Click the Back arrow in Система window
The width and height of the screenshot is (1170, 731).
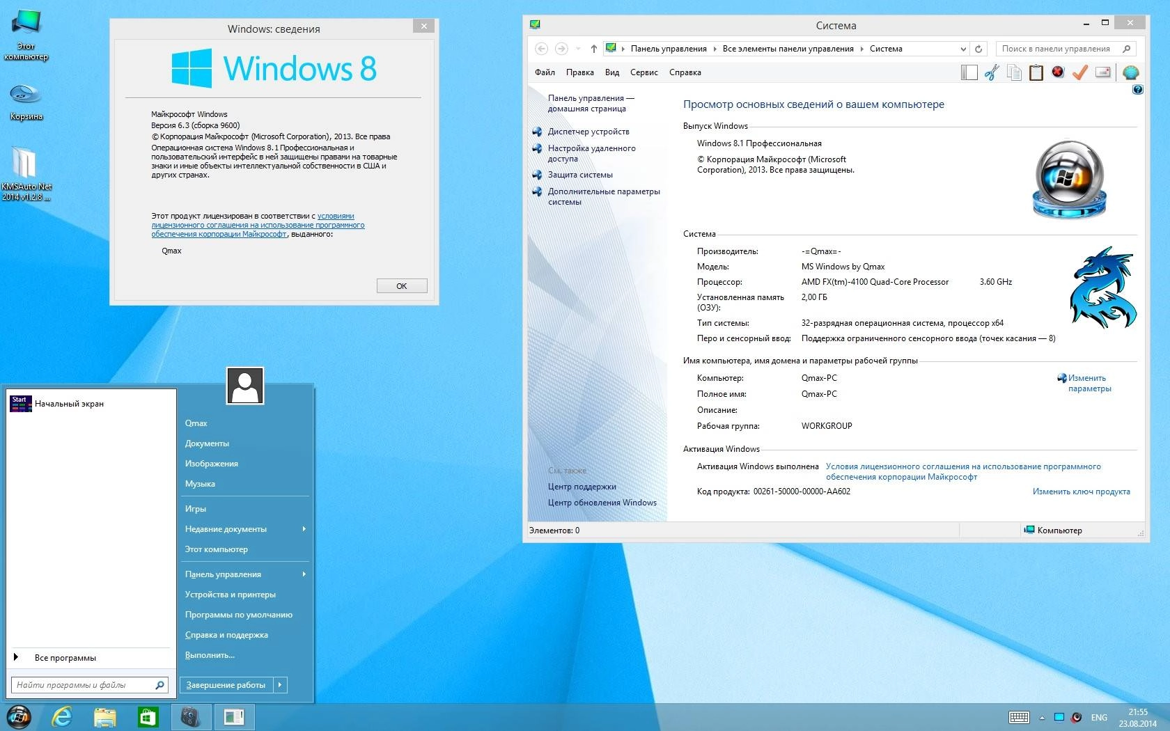(x=541, y=49)
